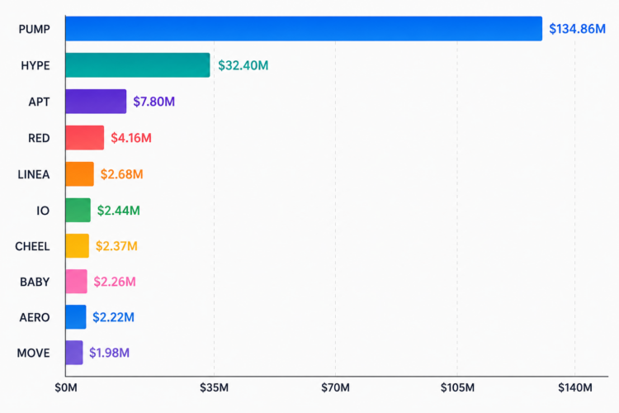The image size is (619, 413).
Task: Click the PUMP axis label
Action: 35,29
